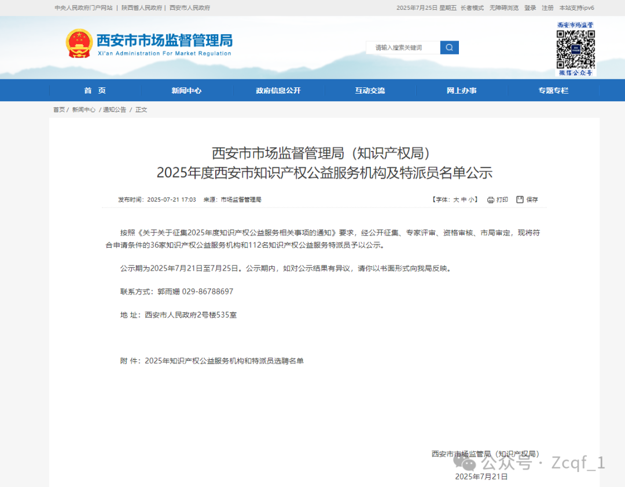
Task: Open the 政府信息公开 submenu
Action: click(x=279, y=90)
